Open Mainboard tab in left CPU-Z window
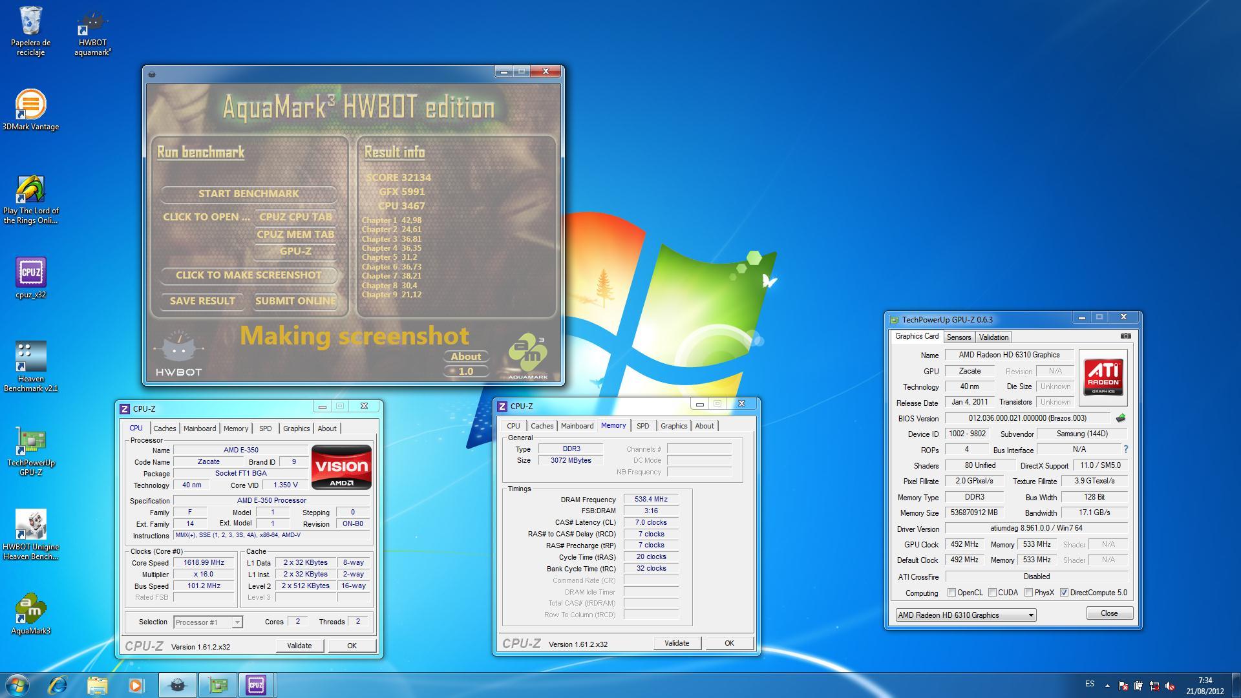 point(200,428)
